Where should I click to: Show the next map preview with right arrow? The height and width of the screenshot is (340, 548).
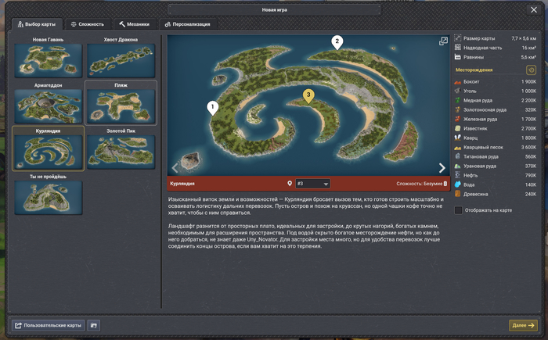point(442,167)
